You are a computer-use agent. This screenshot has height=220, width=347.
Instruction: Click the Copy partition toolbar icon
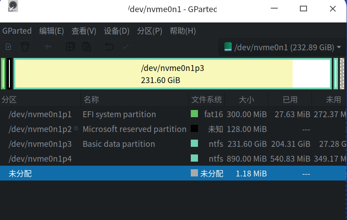pos(70,46)
